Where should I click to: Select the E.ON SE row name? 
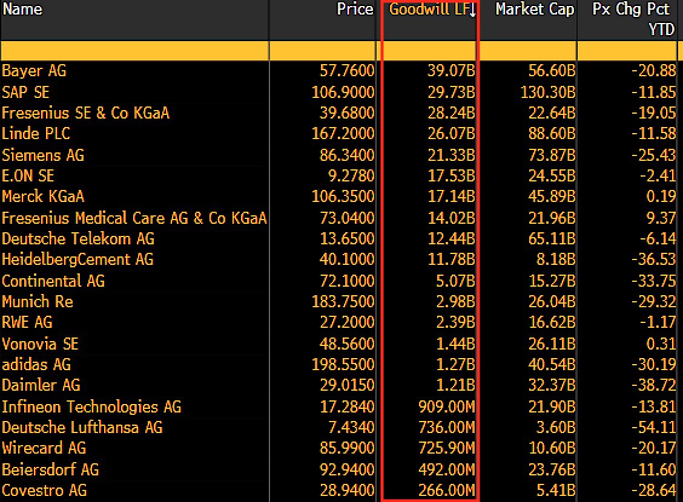(28, 176)
